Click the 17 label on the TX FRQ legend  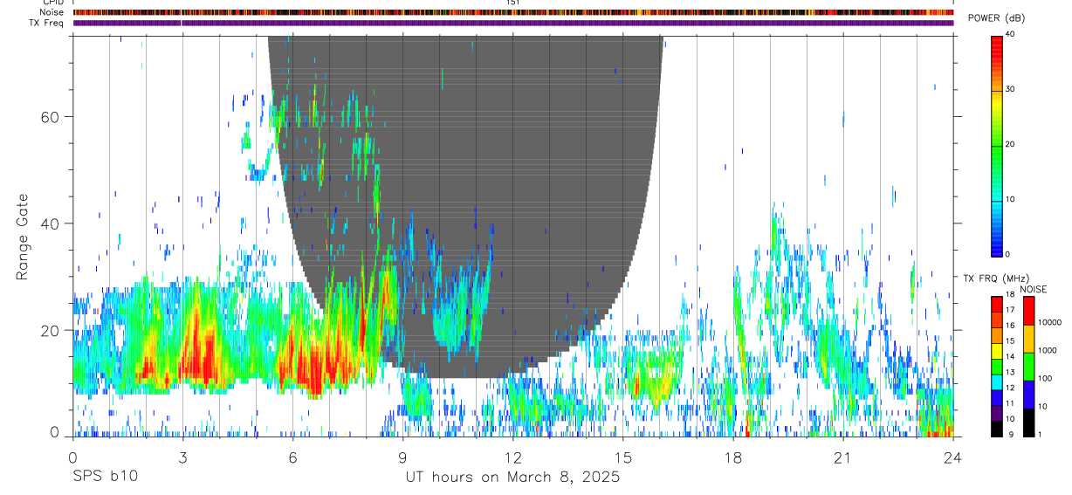(x=1009, y=310)
